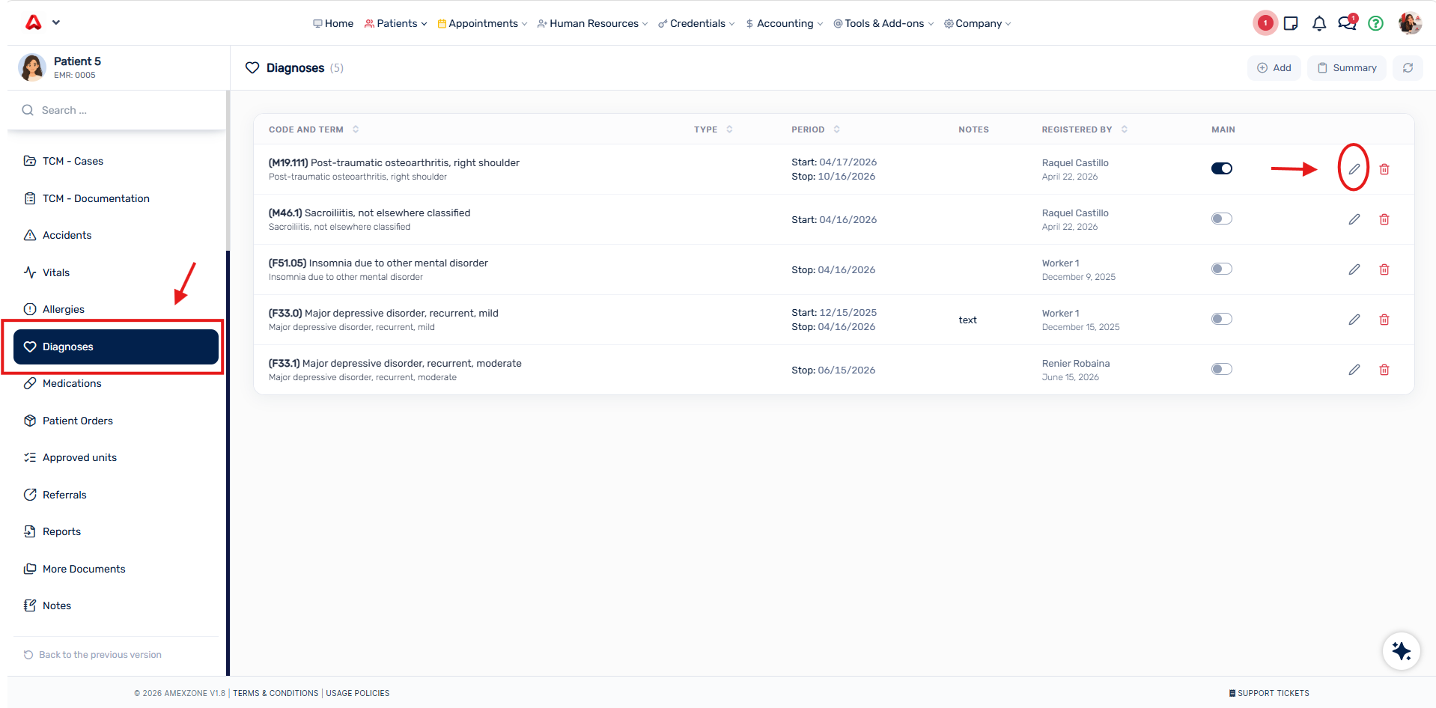Open the help question mark icon
The image size is (1436, 708).
click(1375, 23)
